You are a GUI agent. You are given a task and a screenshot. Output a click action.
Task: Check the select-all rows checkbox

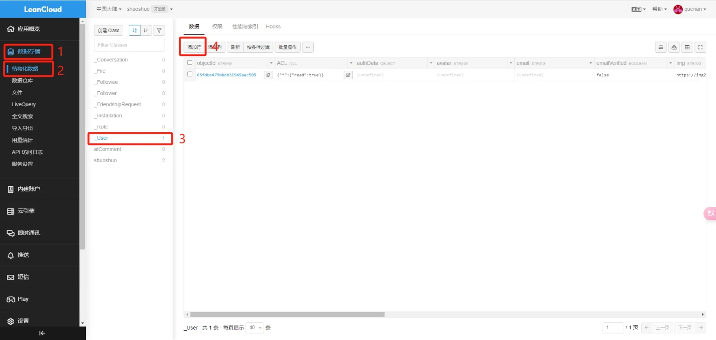(190, 63)
